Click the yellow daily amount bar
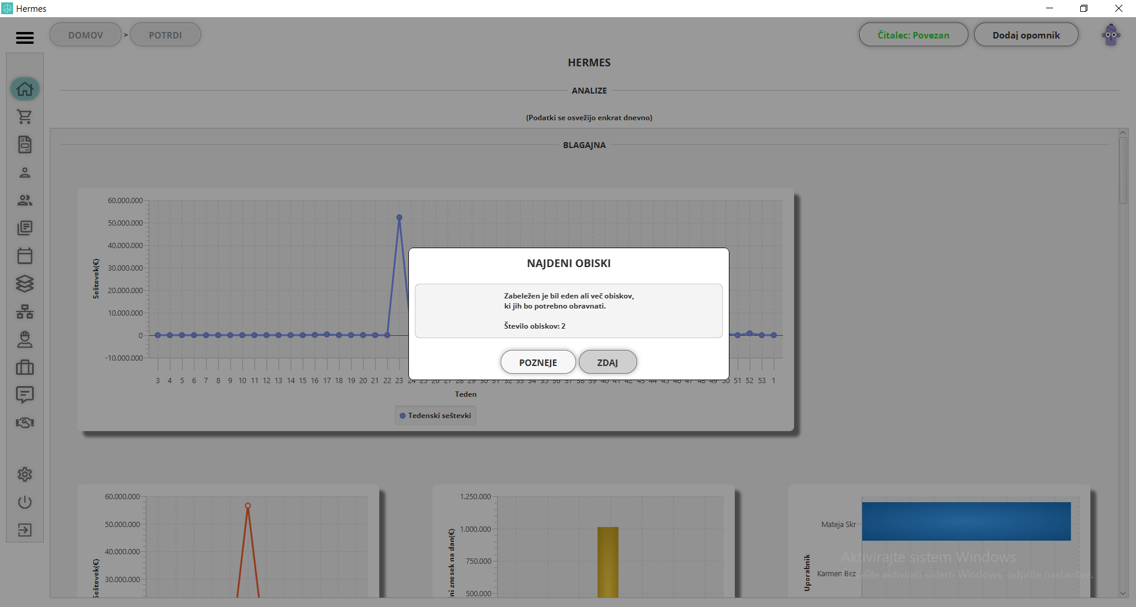The image size is (1136, 607). 607,562
